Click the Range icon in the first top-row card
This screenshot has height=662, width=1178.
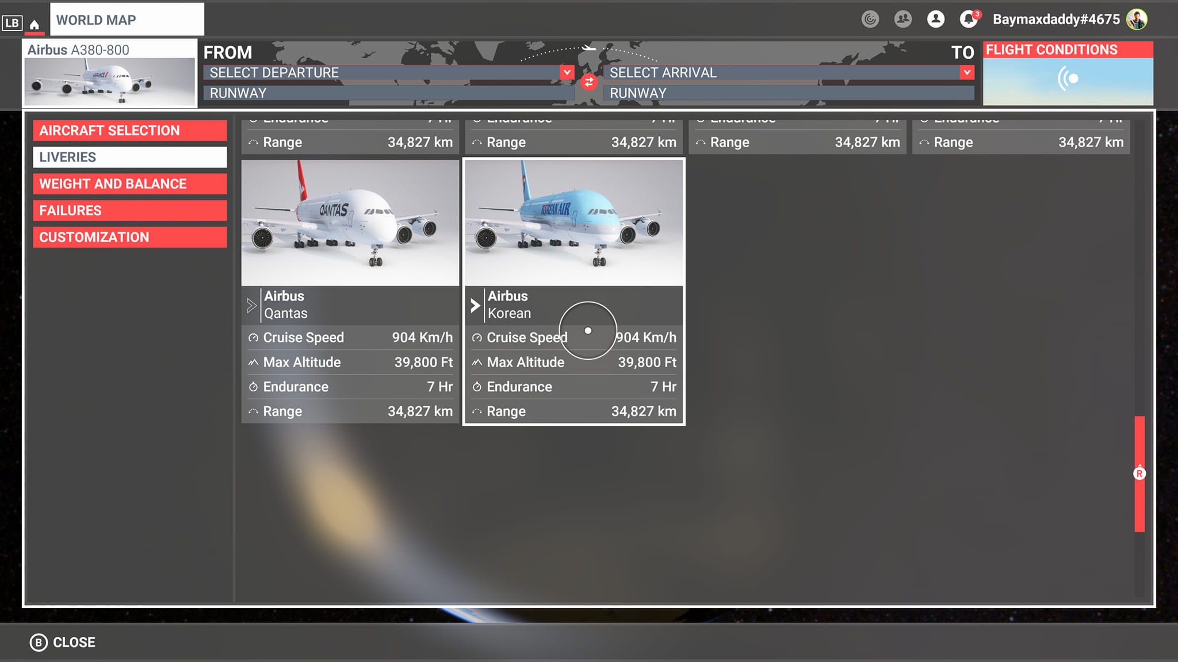coord(253,143)
